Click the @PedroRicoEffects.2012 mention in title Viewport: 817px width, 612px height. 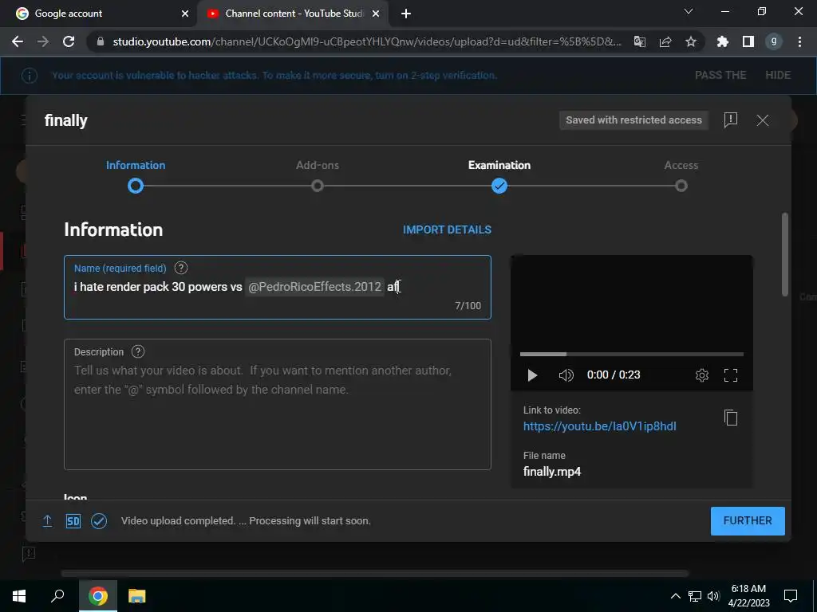click(314, 287)
